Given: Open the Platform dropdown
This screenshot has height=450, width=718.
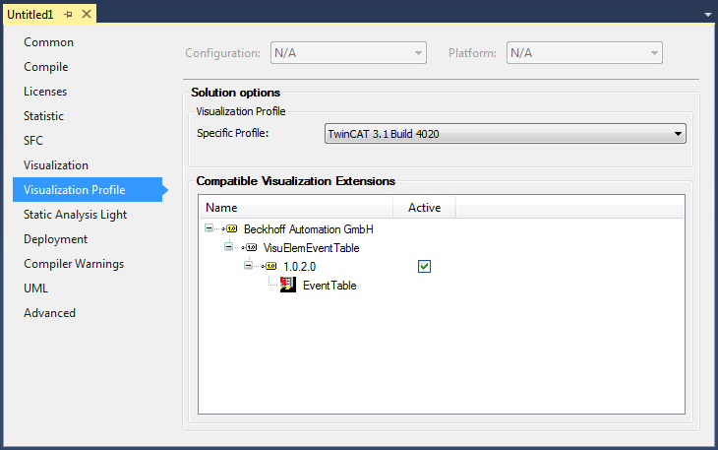Looking at the screenshot, I should (x=584, y=53).
